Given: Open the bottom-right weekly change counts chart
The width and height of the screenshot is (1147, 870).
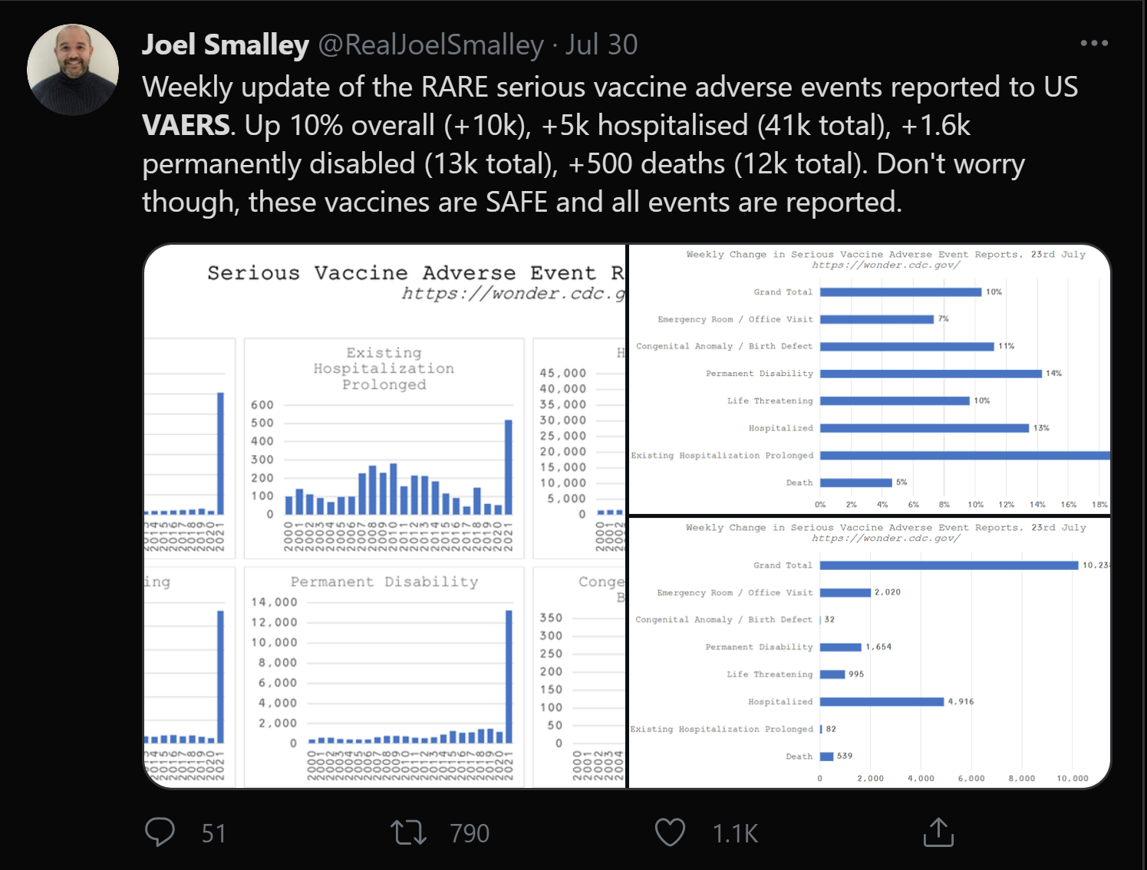Looking at the screenshot, I should click(x=869, y=653).
